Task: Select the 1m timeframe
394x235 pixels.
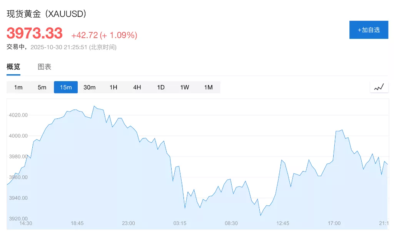Action: [x=18, y=87]
